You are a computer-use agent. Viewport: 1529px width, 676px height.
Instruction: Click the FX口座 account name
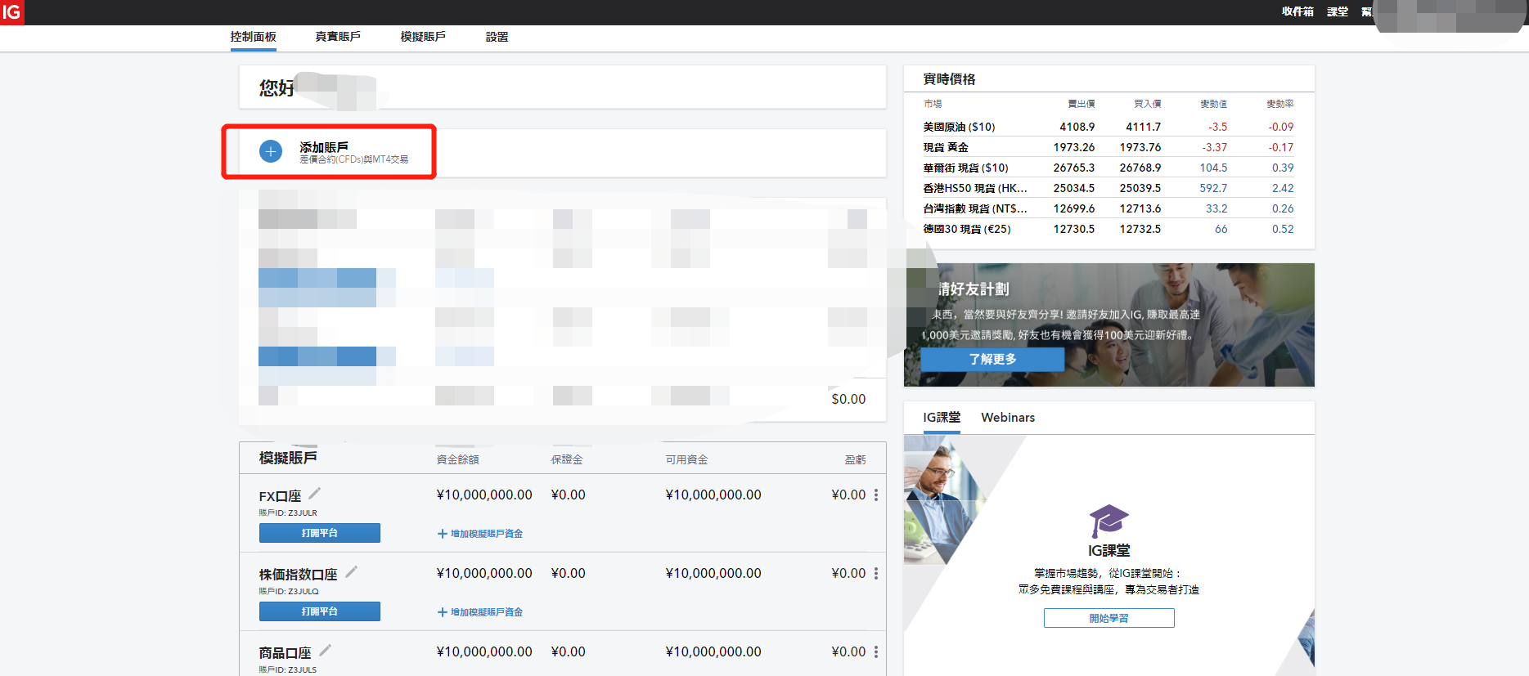(280, 496)
